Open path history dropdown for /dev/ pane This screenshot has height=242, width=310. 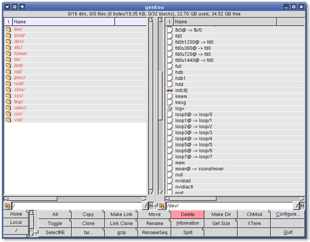[x=296, y=206]
